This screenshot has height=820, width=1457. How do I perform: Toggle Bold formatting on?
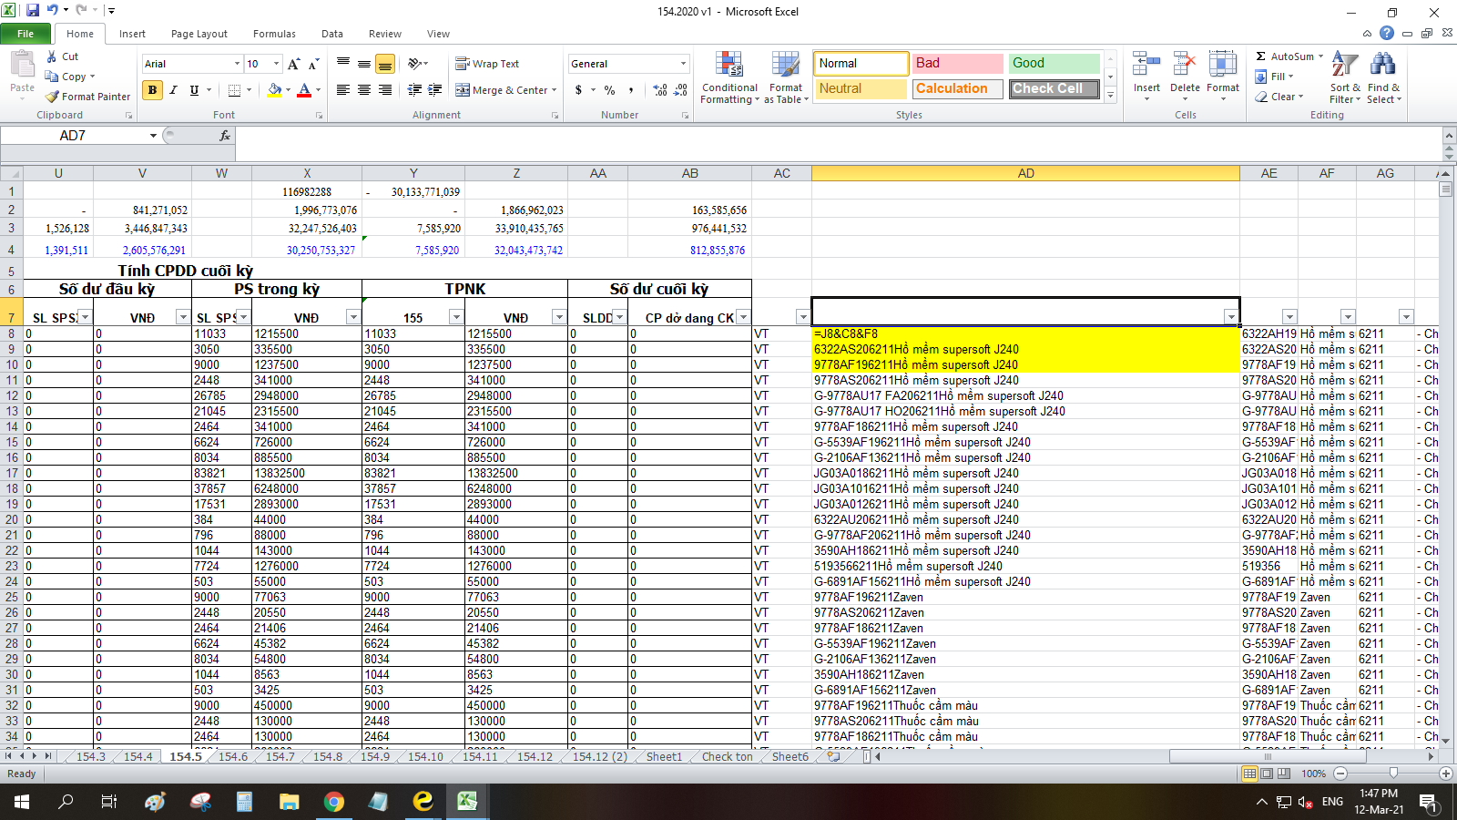(152, 90)
